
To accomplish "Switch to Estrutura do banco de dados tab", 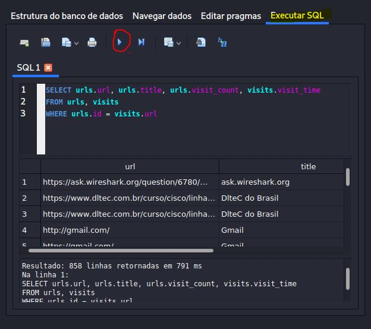I will pos(67,16).
